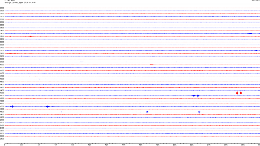This screenshot has height=146, width=260.
Task: Click the location text P. Iznajar, Cordoba, Spain
Action: [x=14, y=3]
